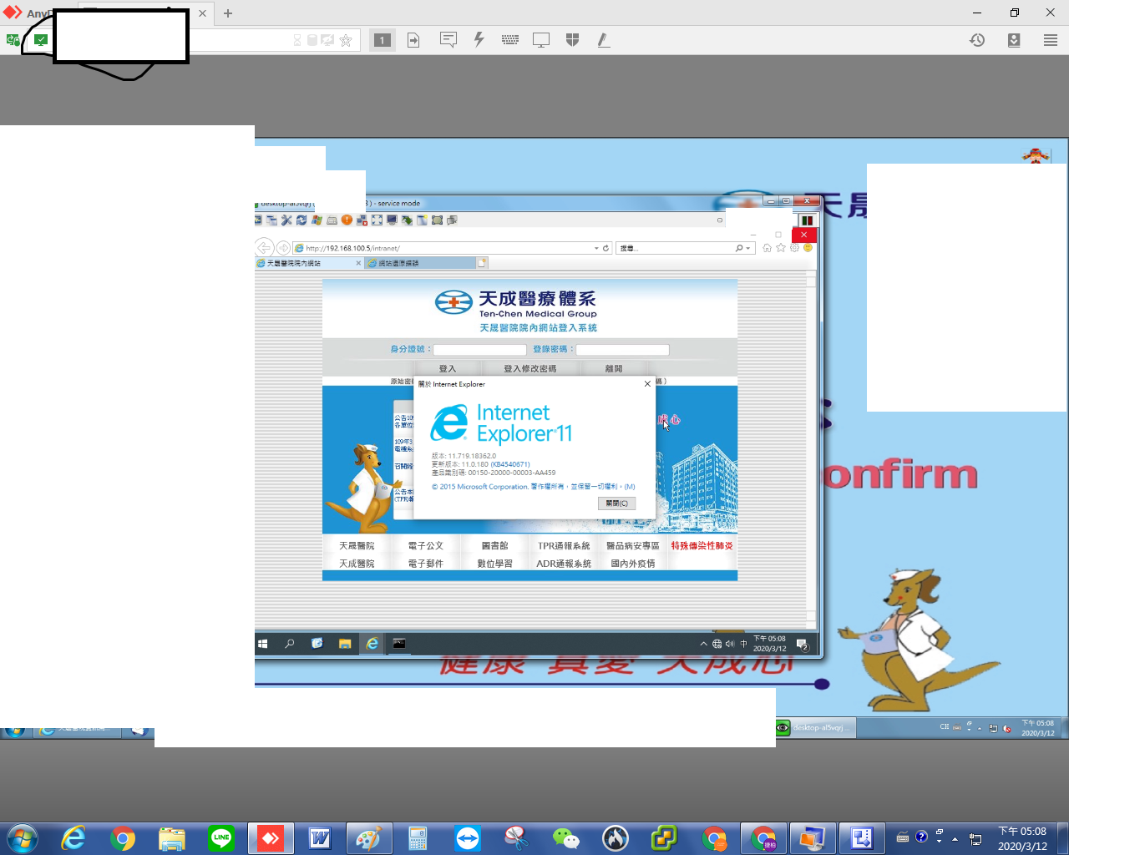Open IE home page icon
Viewport: 1140px width, 855px height.
[x=767, y=248]
